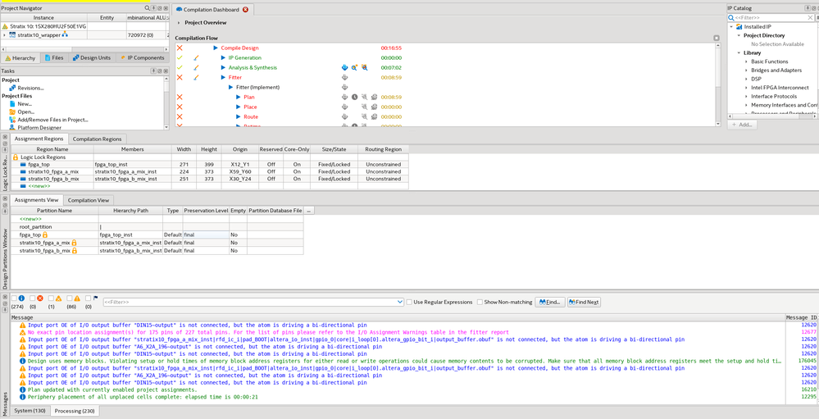Click the New file icon in Tasks
Image resolution: width=819 pixels, height=419 pixels.
pyautogui.click(x=12, y=104)
